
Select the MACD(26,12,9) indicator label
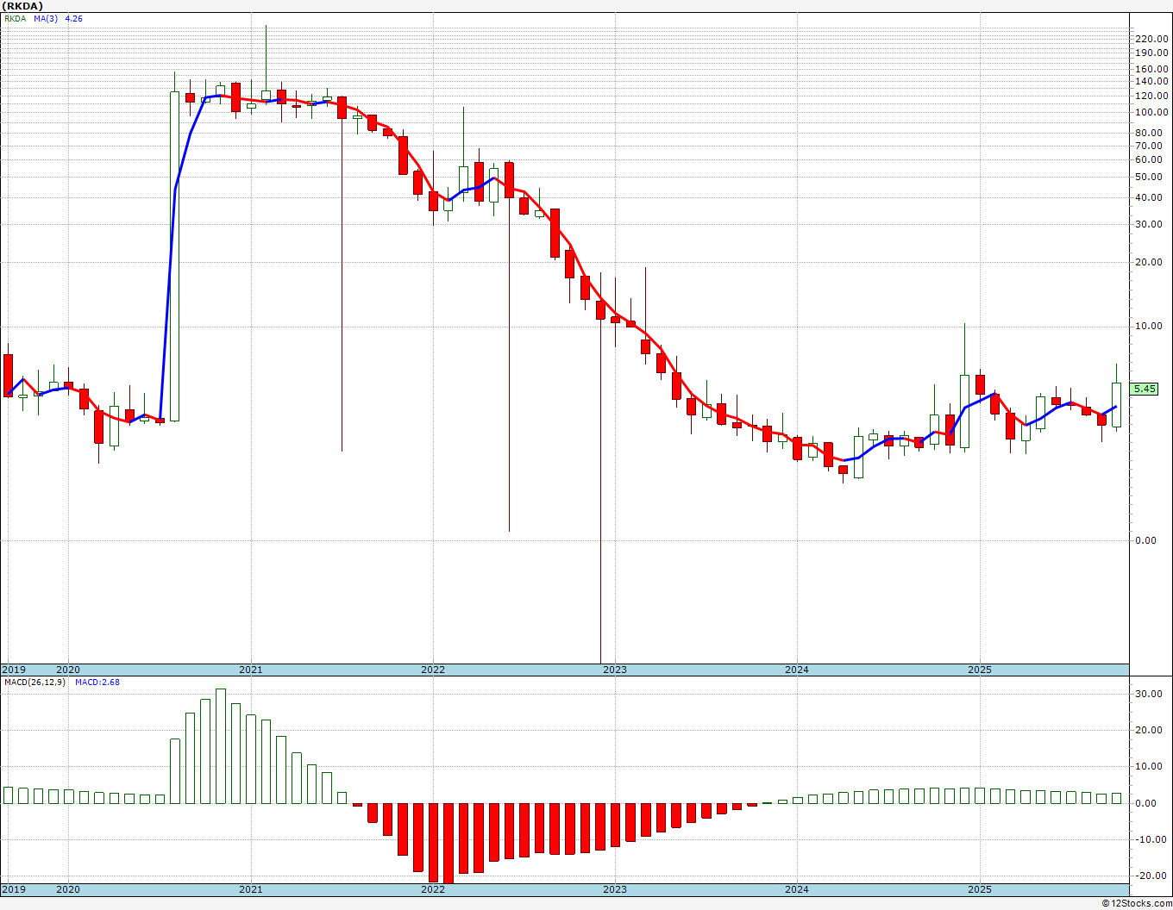pyautogui.click(x=35, y=682)
